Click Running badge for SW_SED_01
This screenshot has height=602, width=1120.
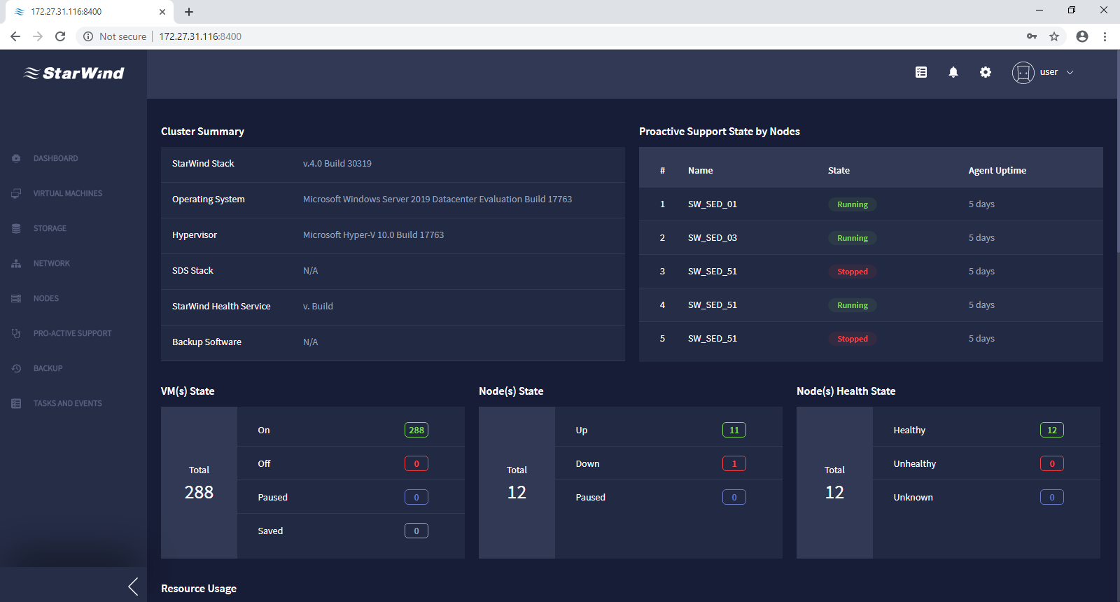click(x=853, y=204)
